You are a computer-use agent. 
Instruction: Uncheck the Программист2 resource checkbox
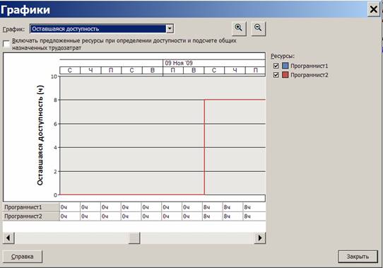point(276,75)
